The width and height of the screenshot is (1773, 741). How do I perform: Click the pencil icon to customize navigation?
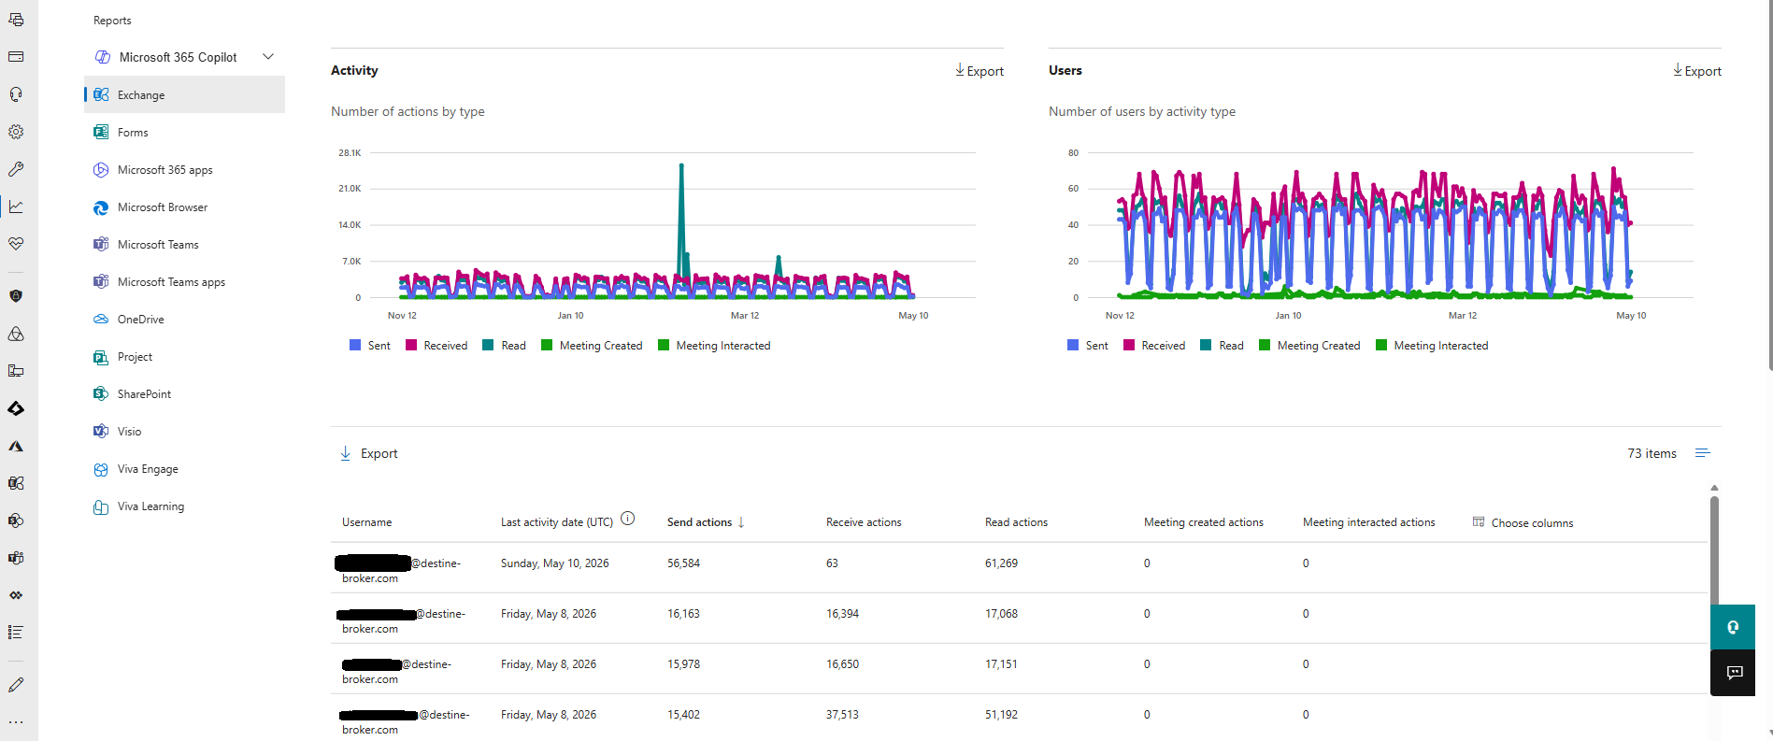[x=16, y=685]
